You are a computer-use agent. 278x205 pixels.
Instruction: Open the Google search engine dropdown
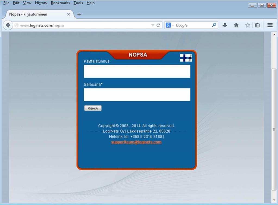coord(170,25)
